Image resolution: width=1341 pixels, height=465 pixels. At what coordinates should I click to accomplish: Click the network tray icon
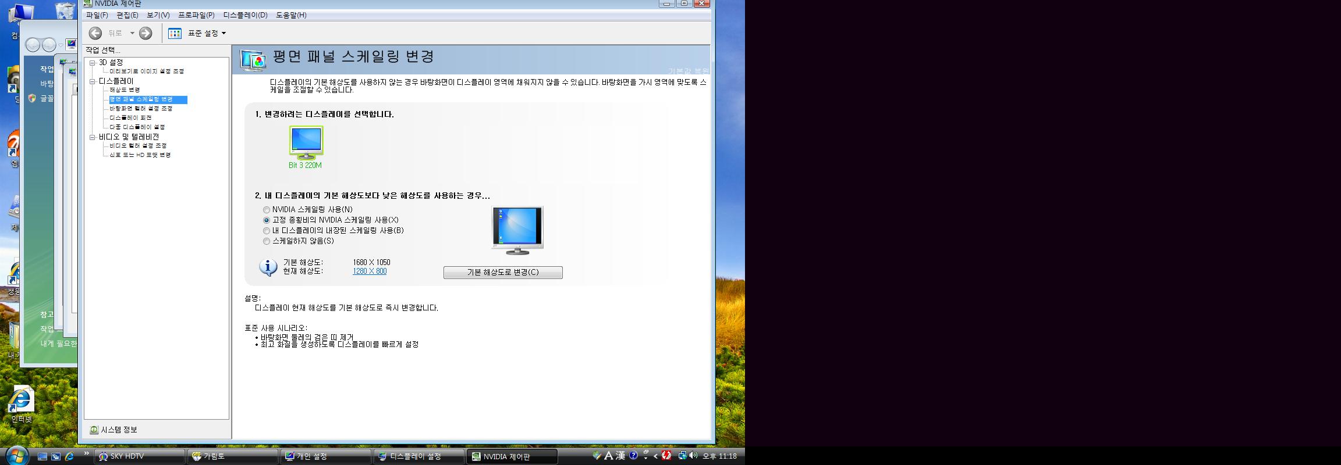tap(682, 456)
